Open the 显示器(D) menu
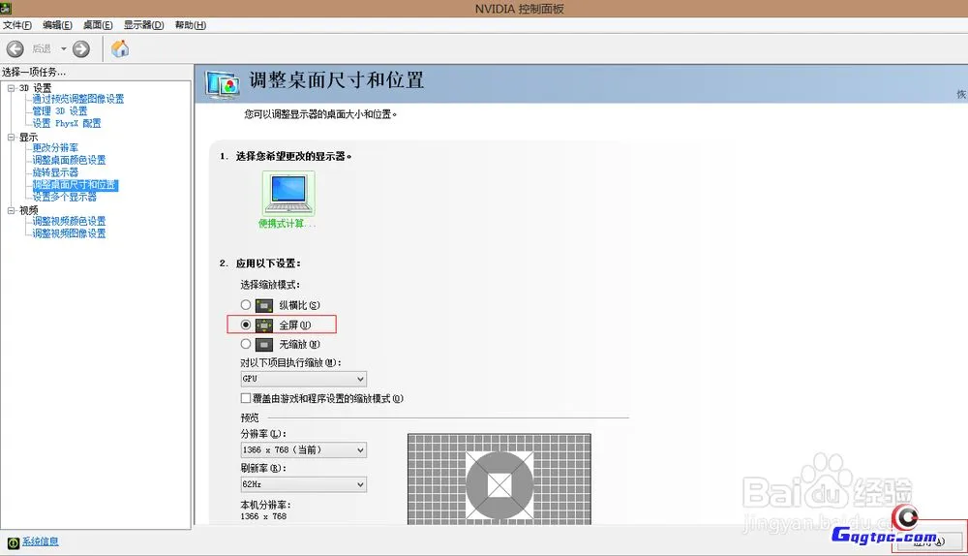 (x=144, y=25)
